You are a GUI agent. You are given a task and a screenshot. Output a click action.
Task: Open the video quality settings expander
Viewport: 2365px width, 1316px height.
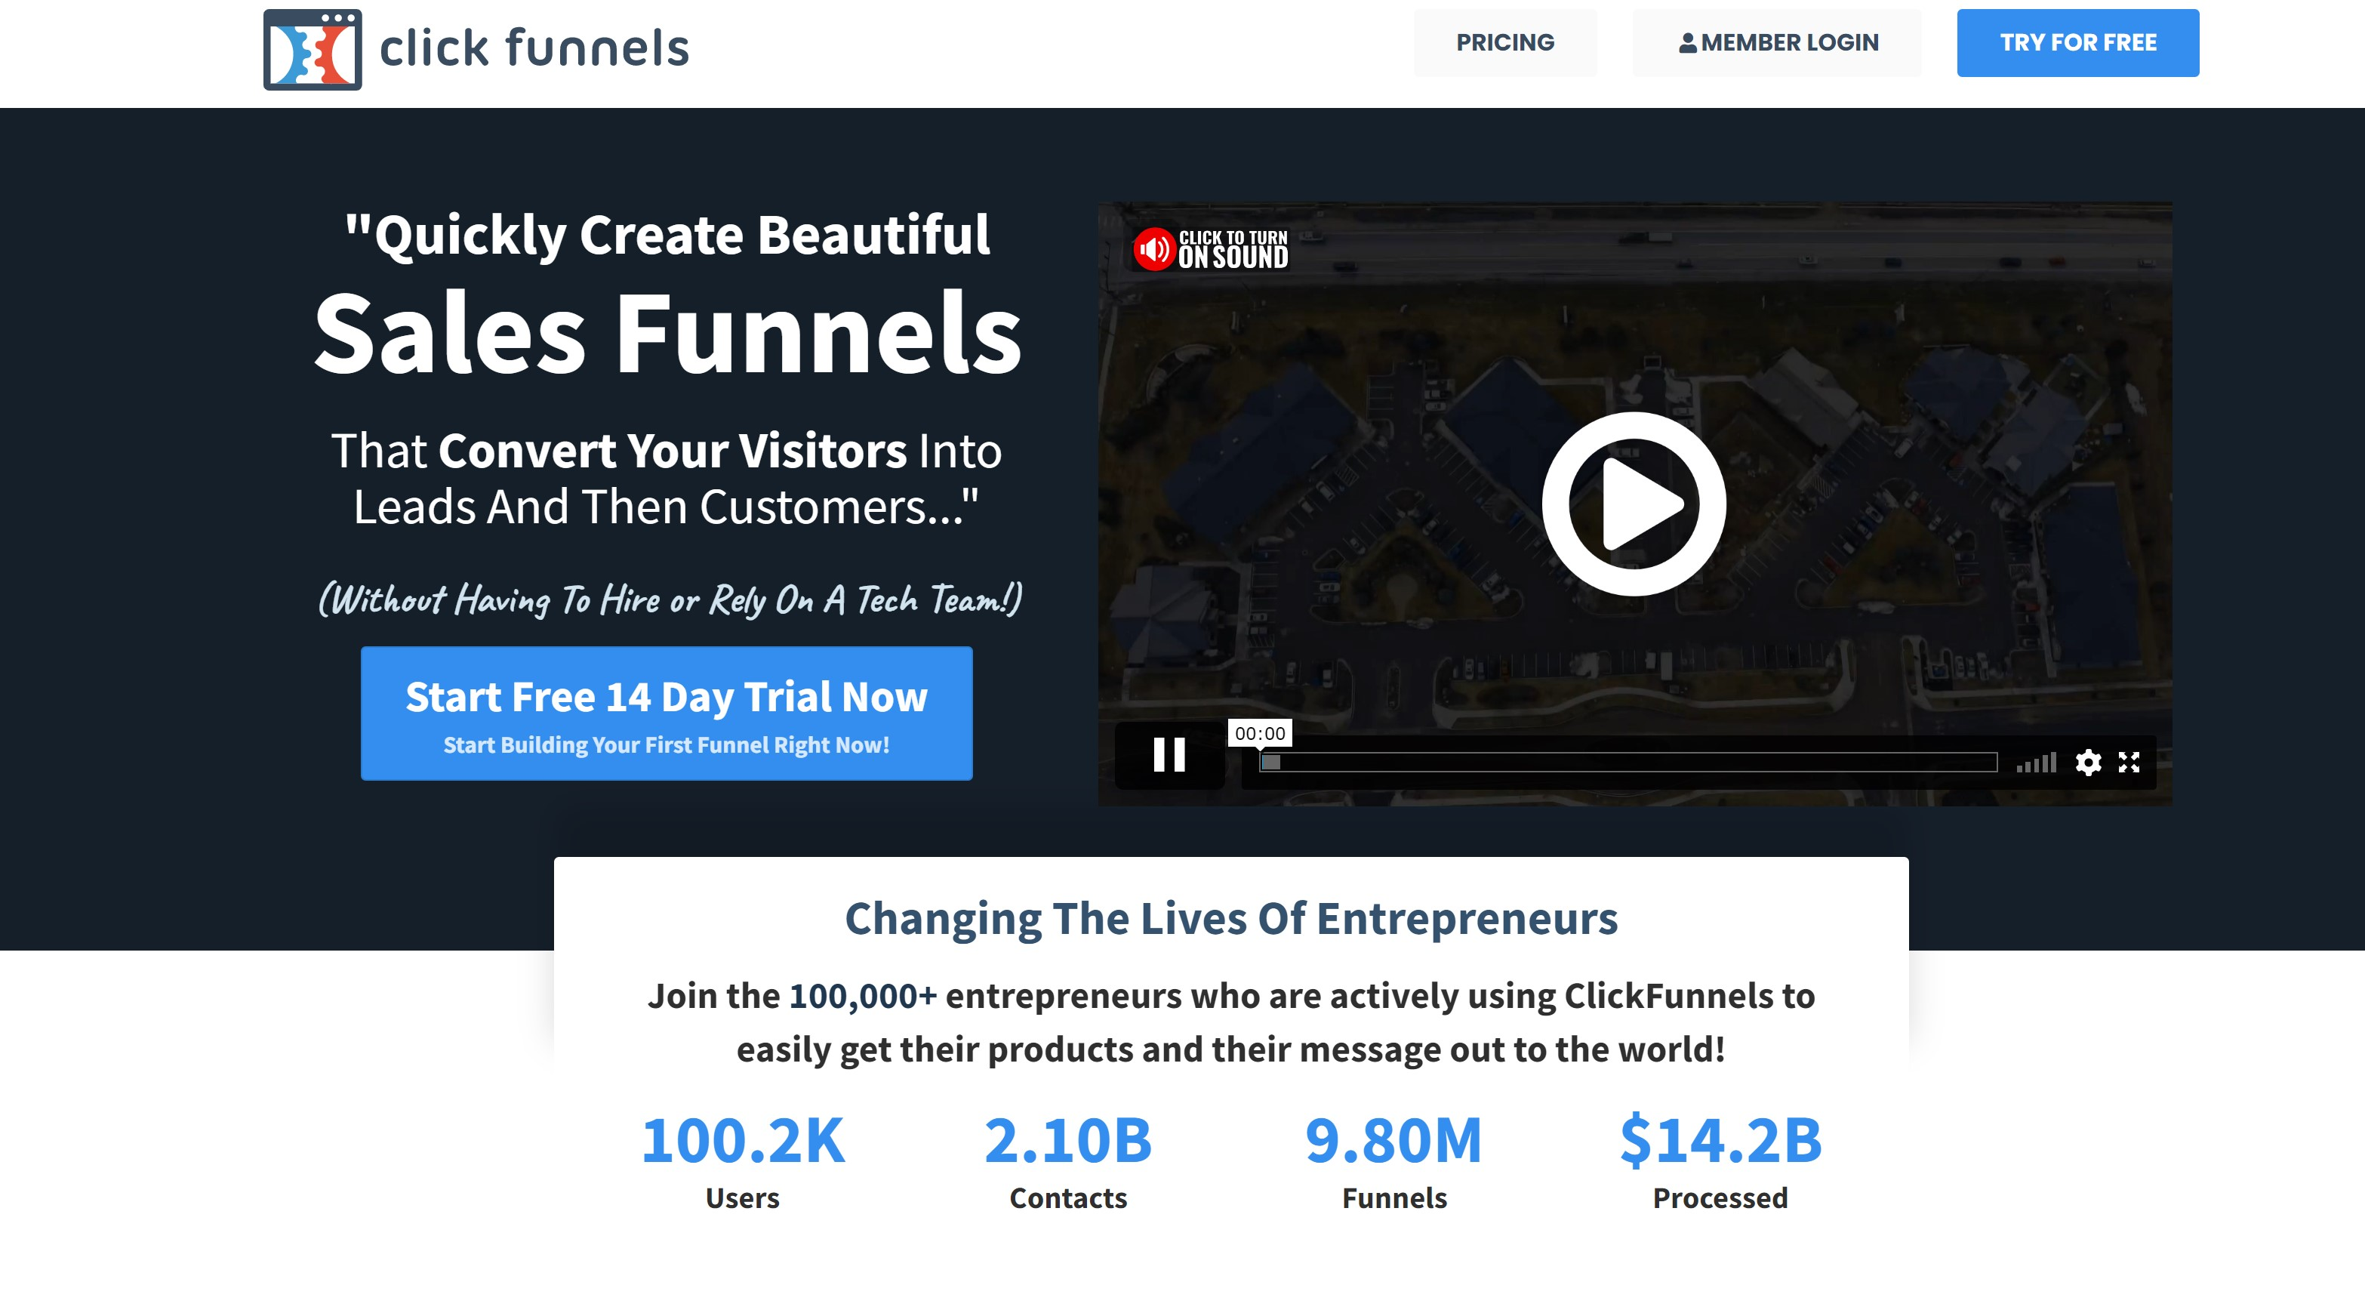pos(2088,762)
